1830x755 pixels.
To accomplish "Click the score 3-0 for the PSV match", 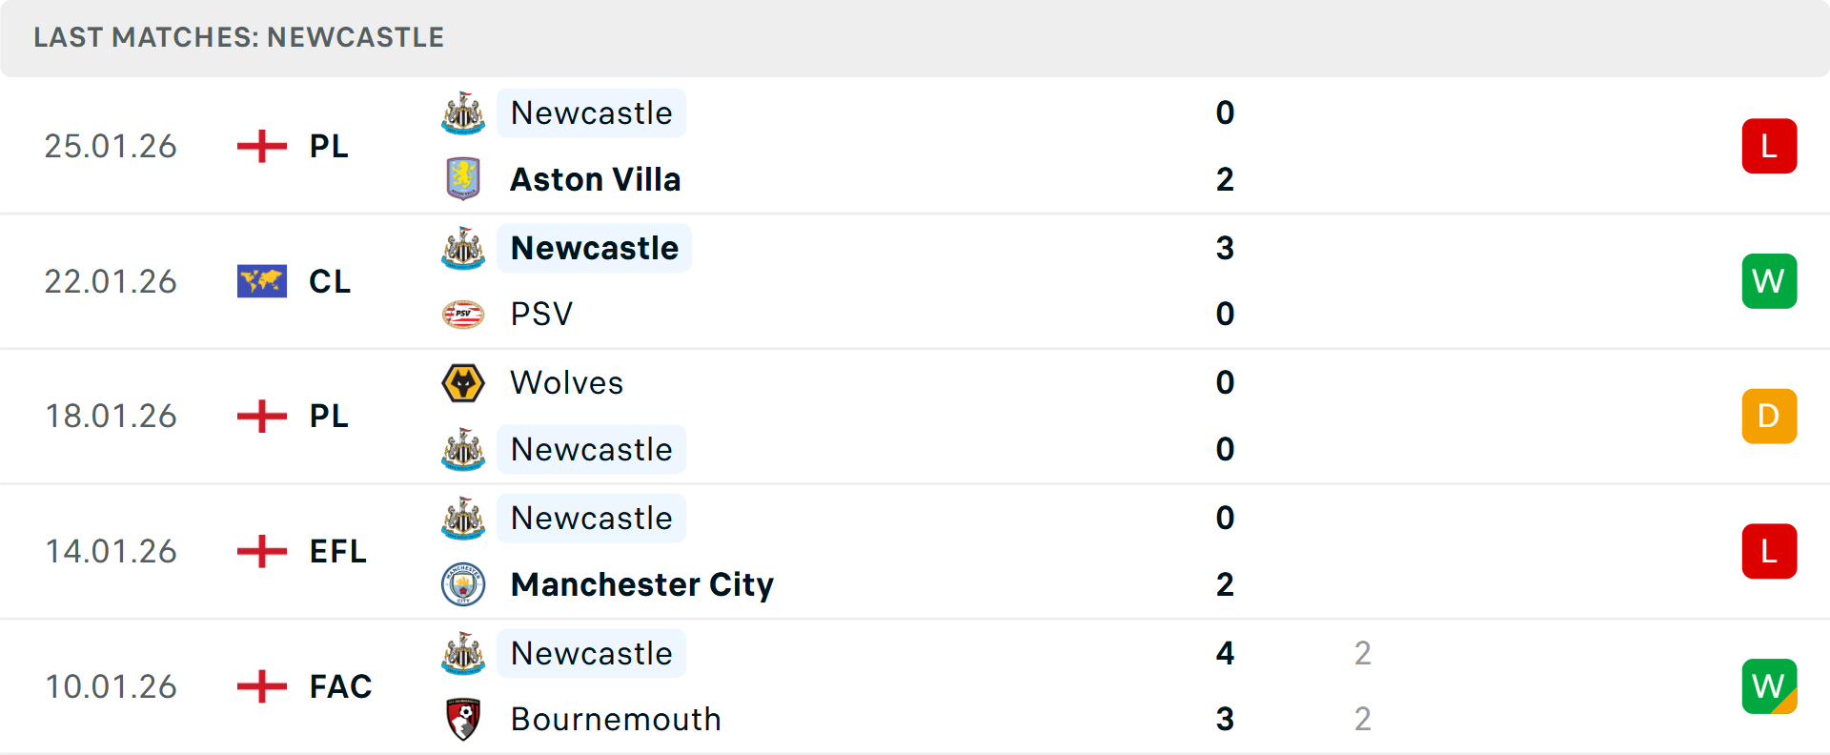I will [x=1225, y=280].
